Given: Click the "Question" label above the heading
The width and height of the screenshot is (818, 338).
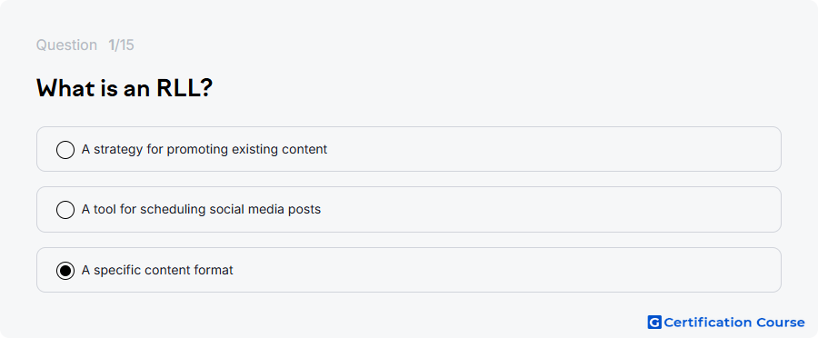Looking at the screenshot, I should coord(66,45).
